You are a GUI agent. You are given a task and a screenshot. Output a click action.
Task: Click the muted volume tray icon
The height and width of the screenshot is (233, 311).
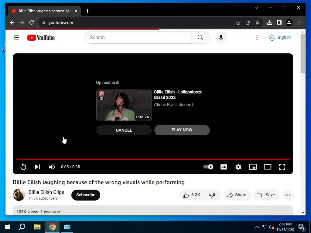pos(272,227)
